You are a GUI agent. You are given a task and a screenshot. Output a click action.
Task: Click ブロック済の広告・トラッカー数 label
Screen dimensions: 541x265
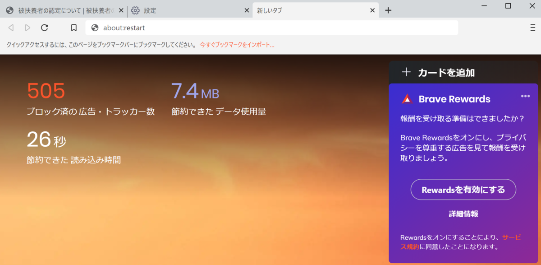(91, 112)
